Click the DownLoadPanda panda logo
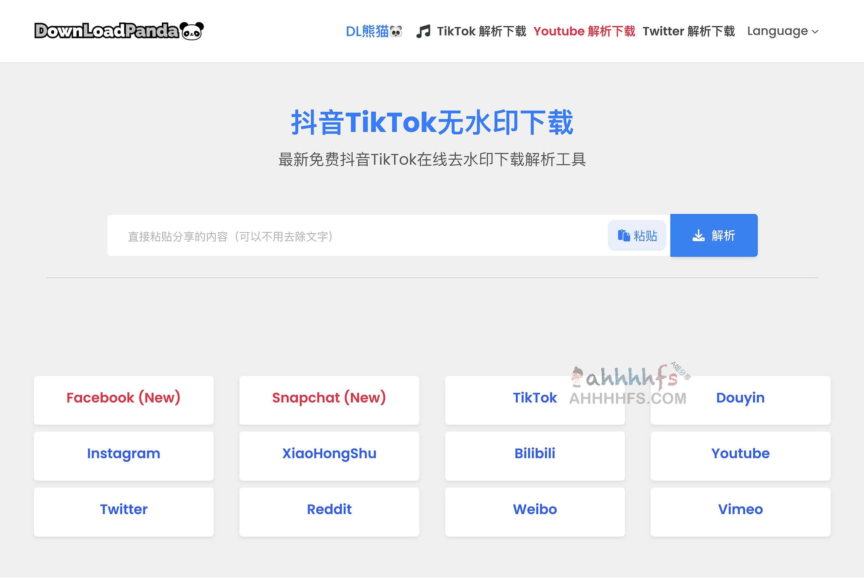 (193, 31)
